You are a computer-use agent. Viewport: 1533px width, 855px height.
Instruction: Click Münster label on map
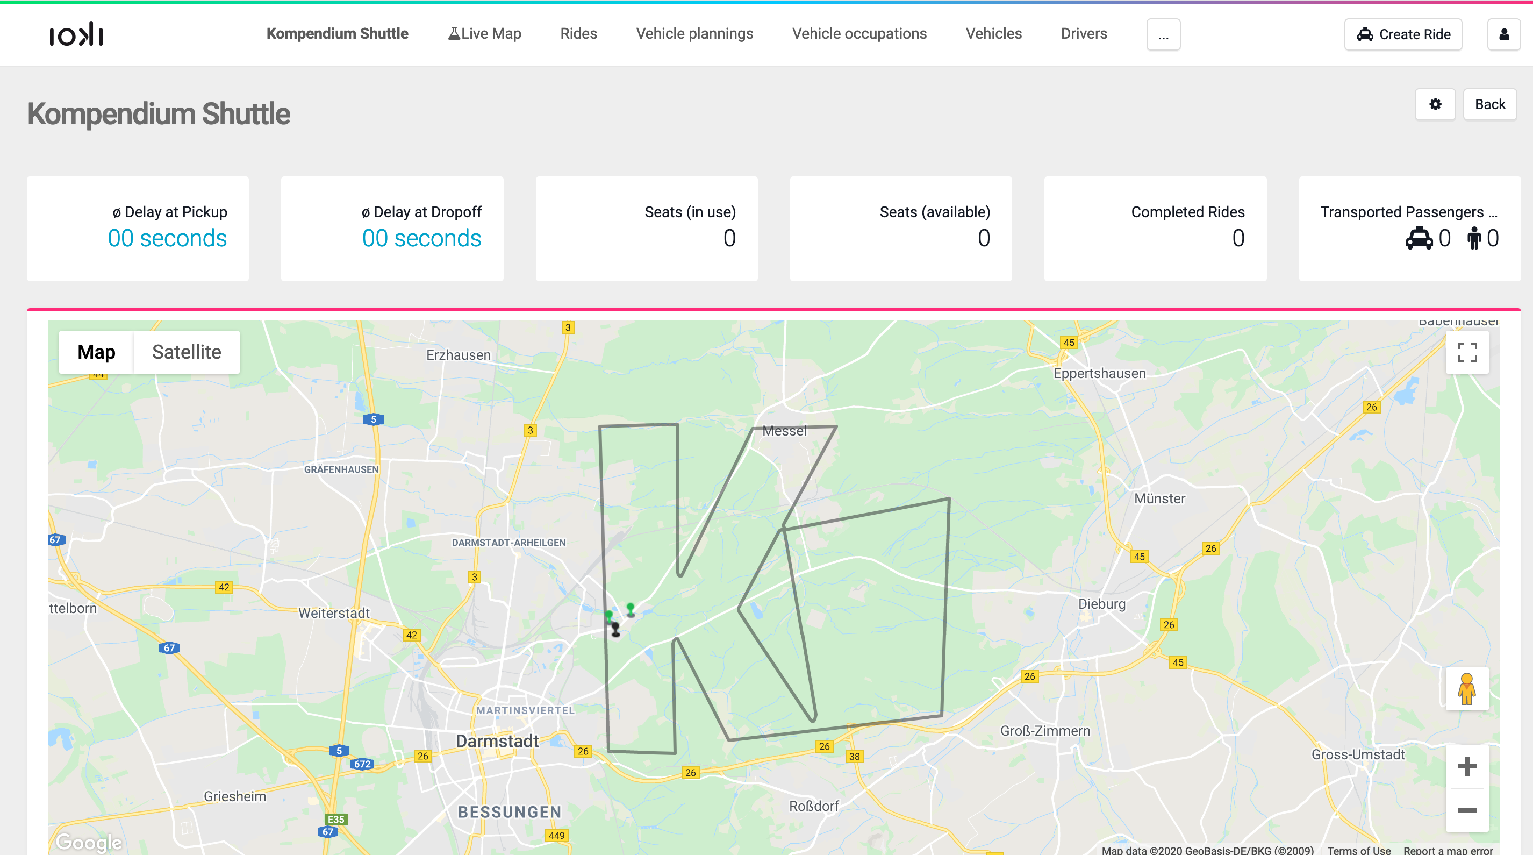(1159, 498)
